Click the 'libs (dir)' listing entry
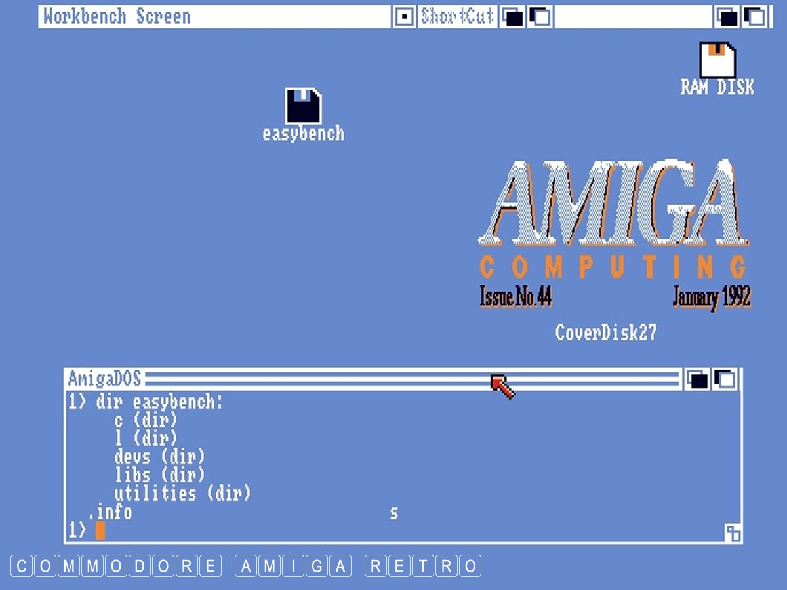This screenshot has width=787, height=590. pos(159,475)
